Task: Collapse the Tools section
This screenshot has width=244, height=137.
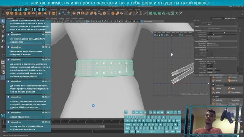Action: coord(213,97)
